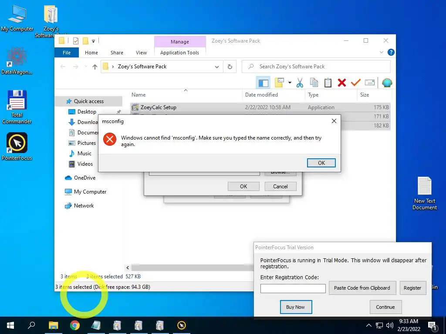Image resolution: width=446 pixels, height=334 pixels.
Task: Open Google Chrome from the taskbar
Action: click(x=75, y=325)
